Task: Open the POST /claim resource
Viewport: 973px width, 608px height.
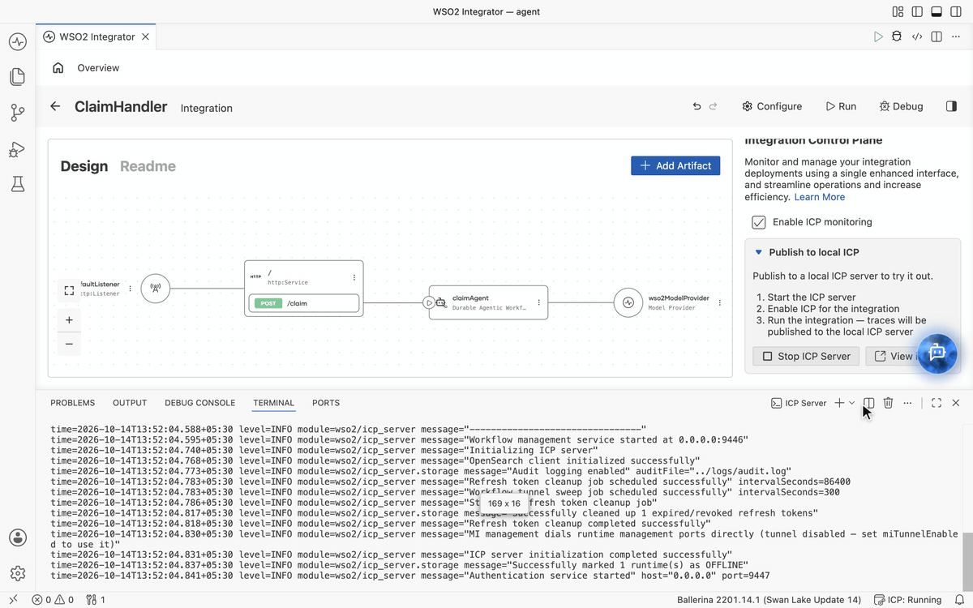Action: click(x=304, y=303)
